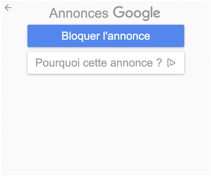Click the back arrow icon
The width and height of the screenshot is (211, 177).
point(8,8)
